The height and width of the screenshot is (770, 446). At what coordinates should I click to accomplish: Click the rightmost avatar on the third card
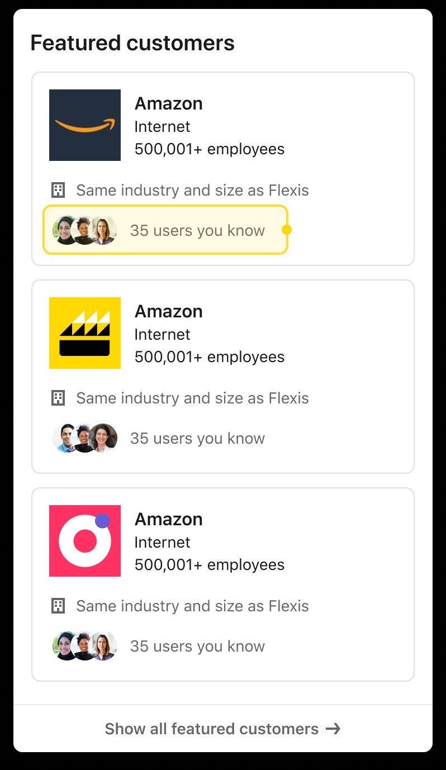click(103, 645)
